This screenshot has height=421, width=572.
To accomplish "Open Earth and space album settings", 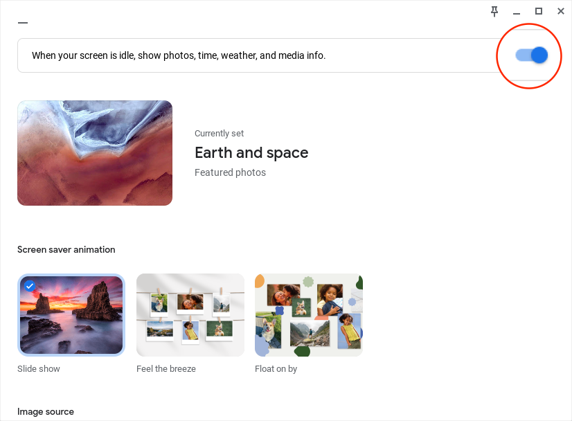I will [251, 152].
